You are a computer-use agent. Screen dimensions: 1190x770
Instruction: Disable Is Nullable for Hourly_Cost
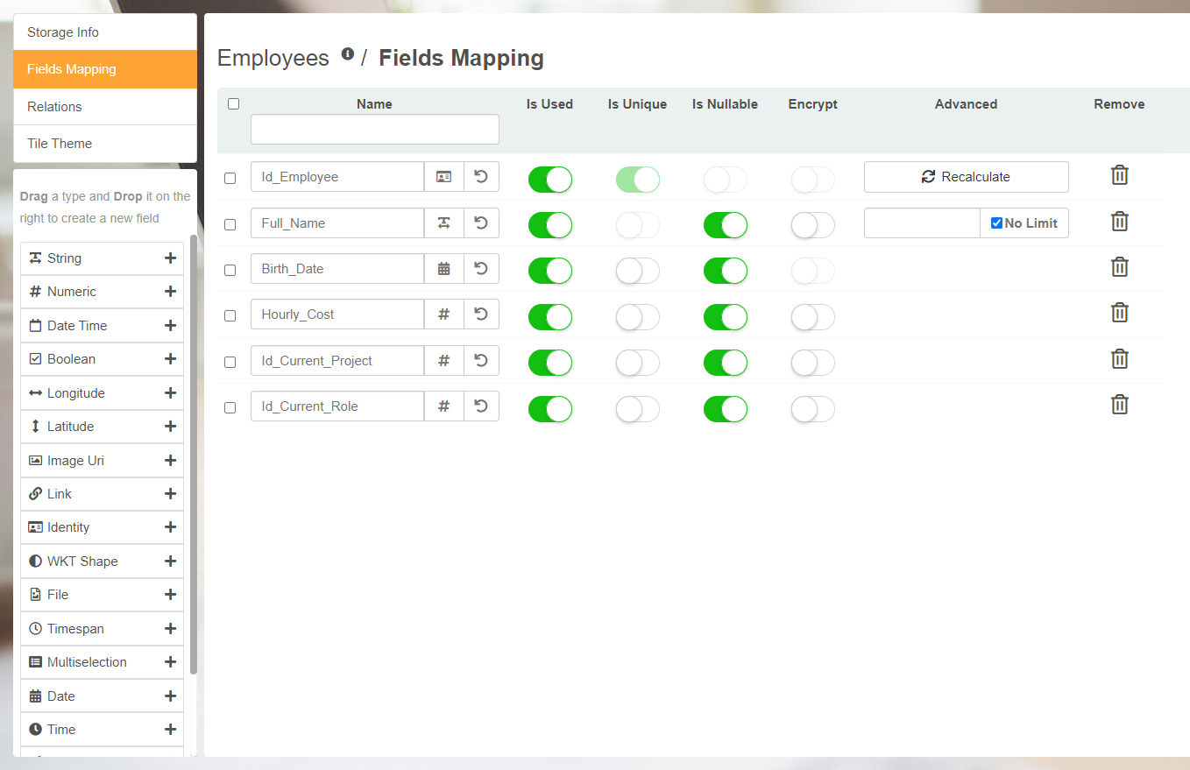tap(725, 317)
